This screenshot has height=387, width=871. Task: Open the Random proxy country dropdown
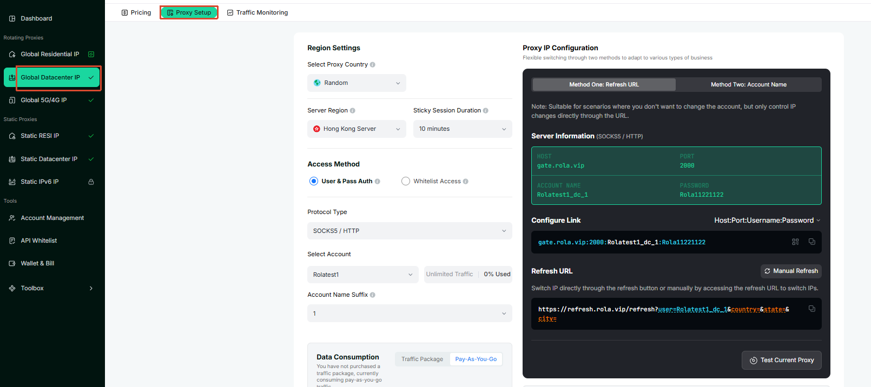tap(357, 83)
